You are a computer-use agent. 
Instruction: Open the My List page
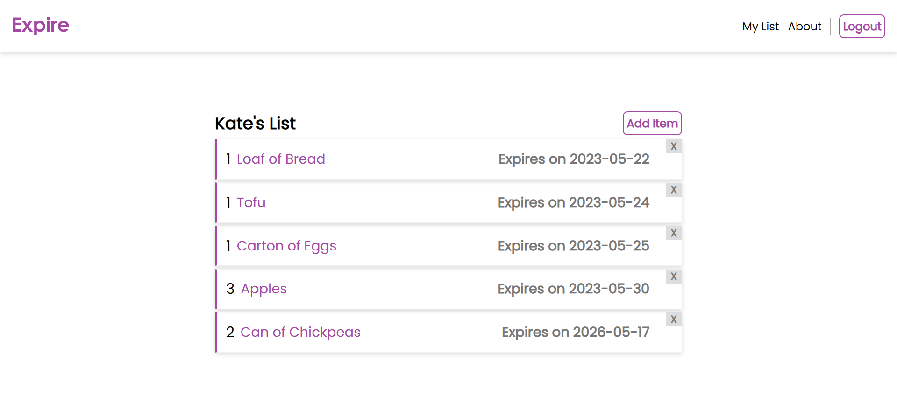pos(760,27)
